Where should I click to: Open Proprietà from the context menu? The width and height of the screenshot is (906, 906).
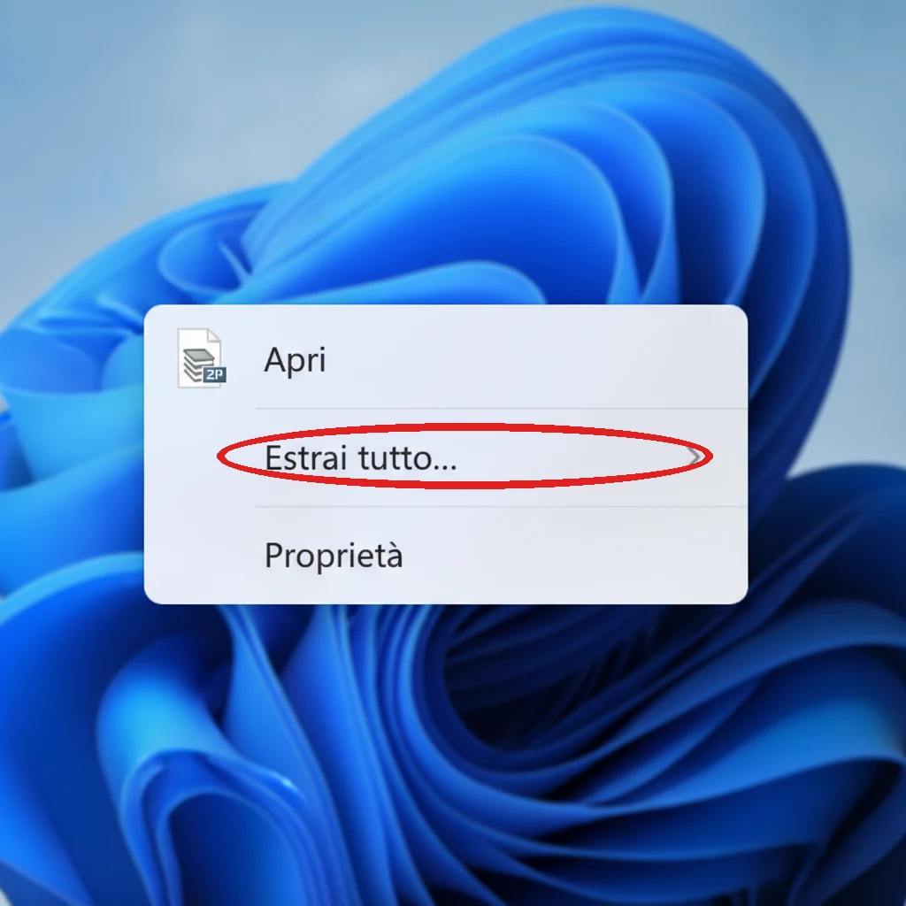tap(446, 556)
